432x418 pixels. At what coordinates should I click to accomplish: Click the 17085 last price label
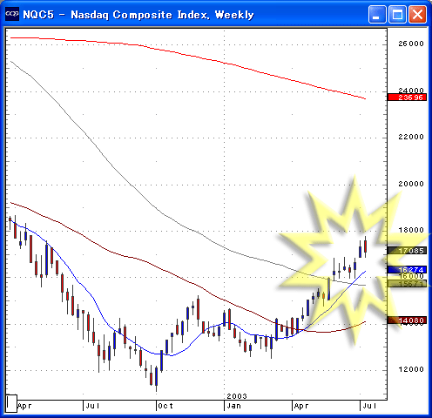pyautogui.click(x=407, y=251)
